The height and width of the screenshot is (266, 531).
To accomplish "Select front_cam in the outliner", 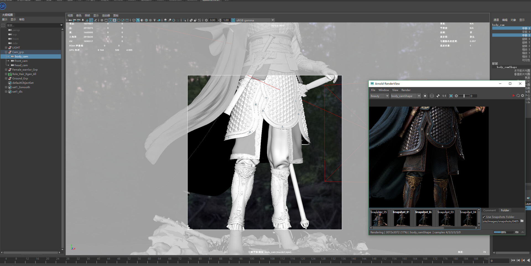I will [x=21, y=61].
